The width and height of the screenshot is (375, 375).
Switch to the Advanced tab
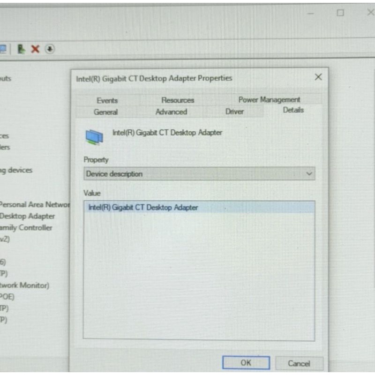pos(171,112)
